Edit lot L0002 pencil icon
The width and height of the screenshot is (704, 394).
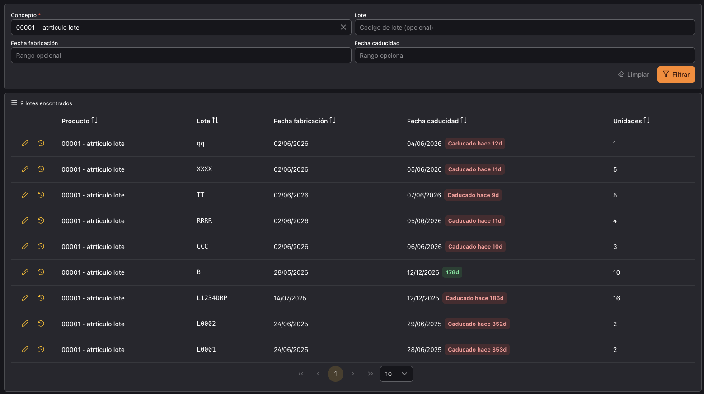[x=25, y=324]
